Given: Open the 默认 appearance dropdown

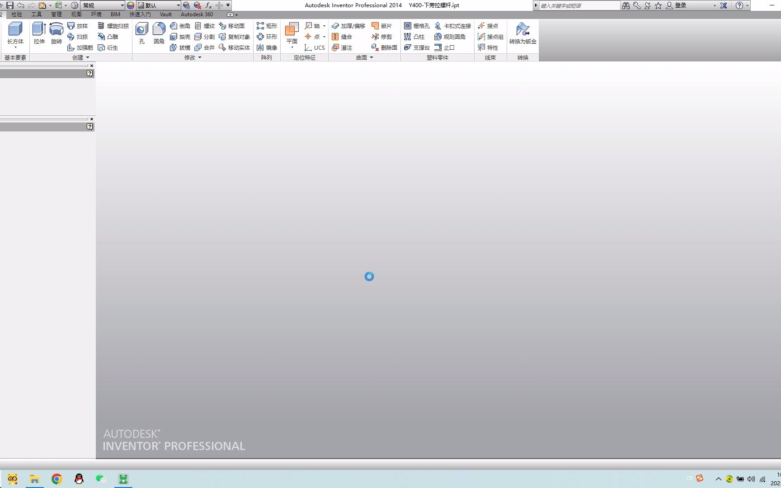Looking at the screenshot, I should 159,5.
